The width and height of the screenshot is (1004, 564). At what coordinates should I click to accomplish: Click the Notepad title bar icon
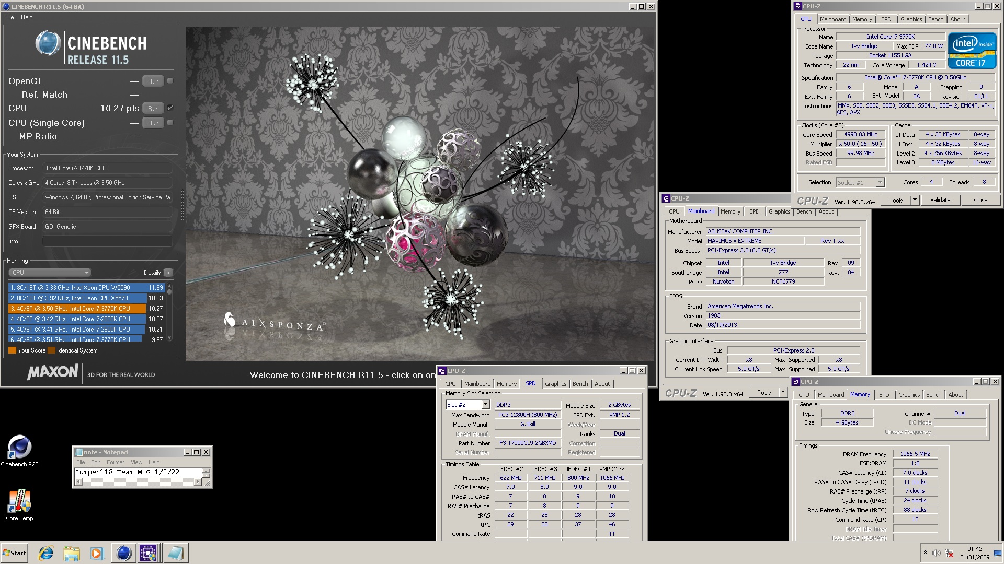[x=79, y=452]
